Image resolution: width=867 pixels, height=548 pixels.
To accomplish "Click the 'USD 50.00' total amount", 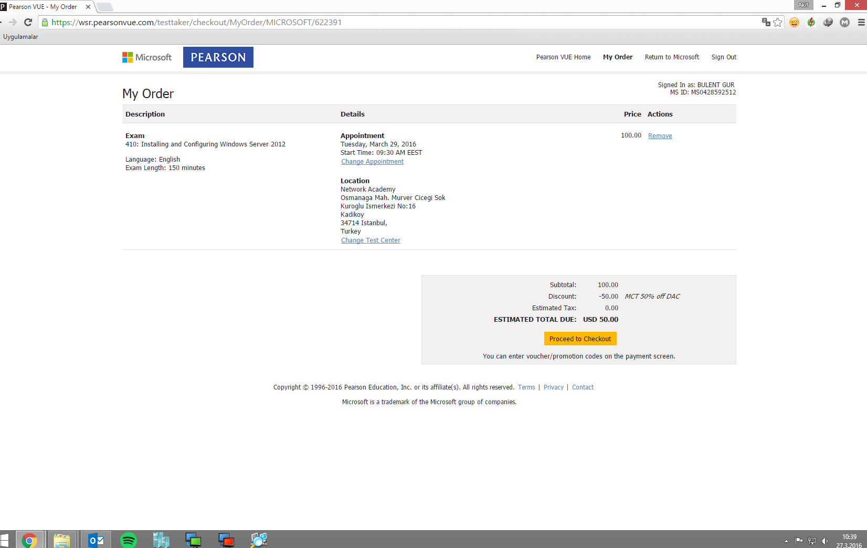I will tap(600, 320).
